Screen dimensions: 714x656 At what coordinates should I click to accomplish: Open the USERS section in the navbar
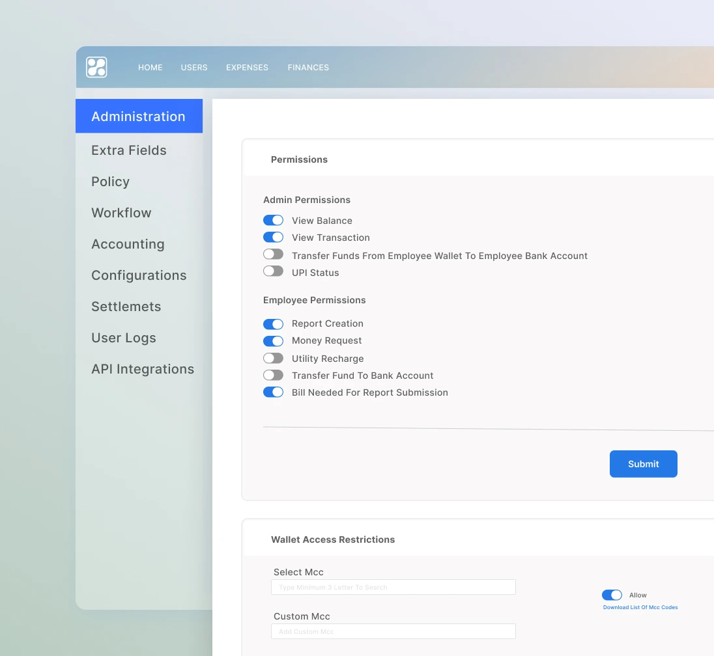click(193, 67)
